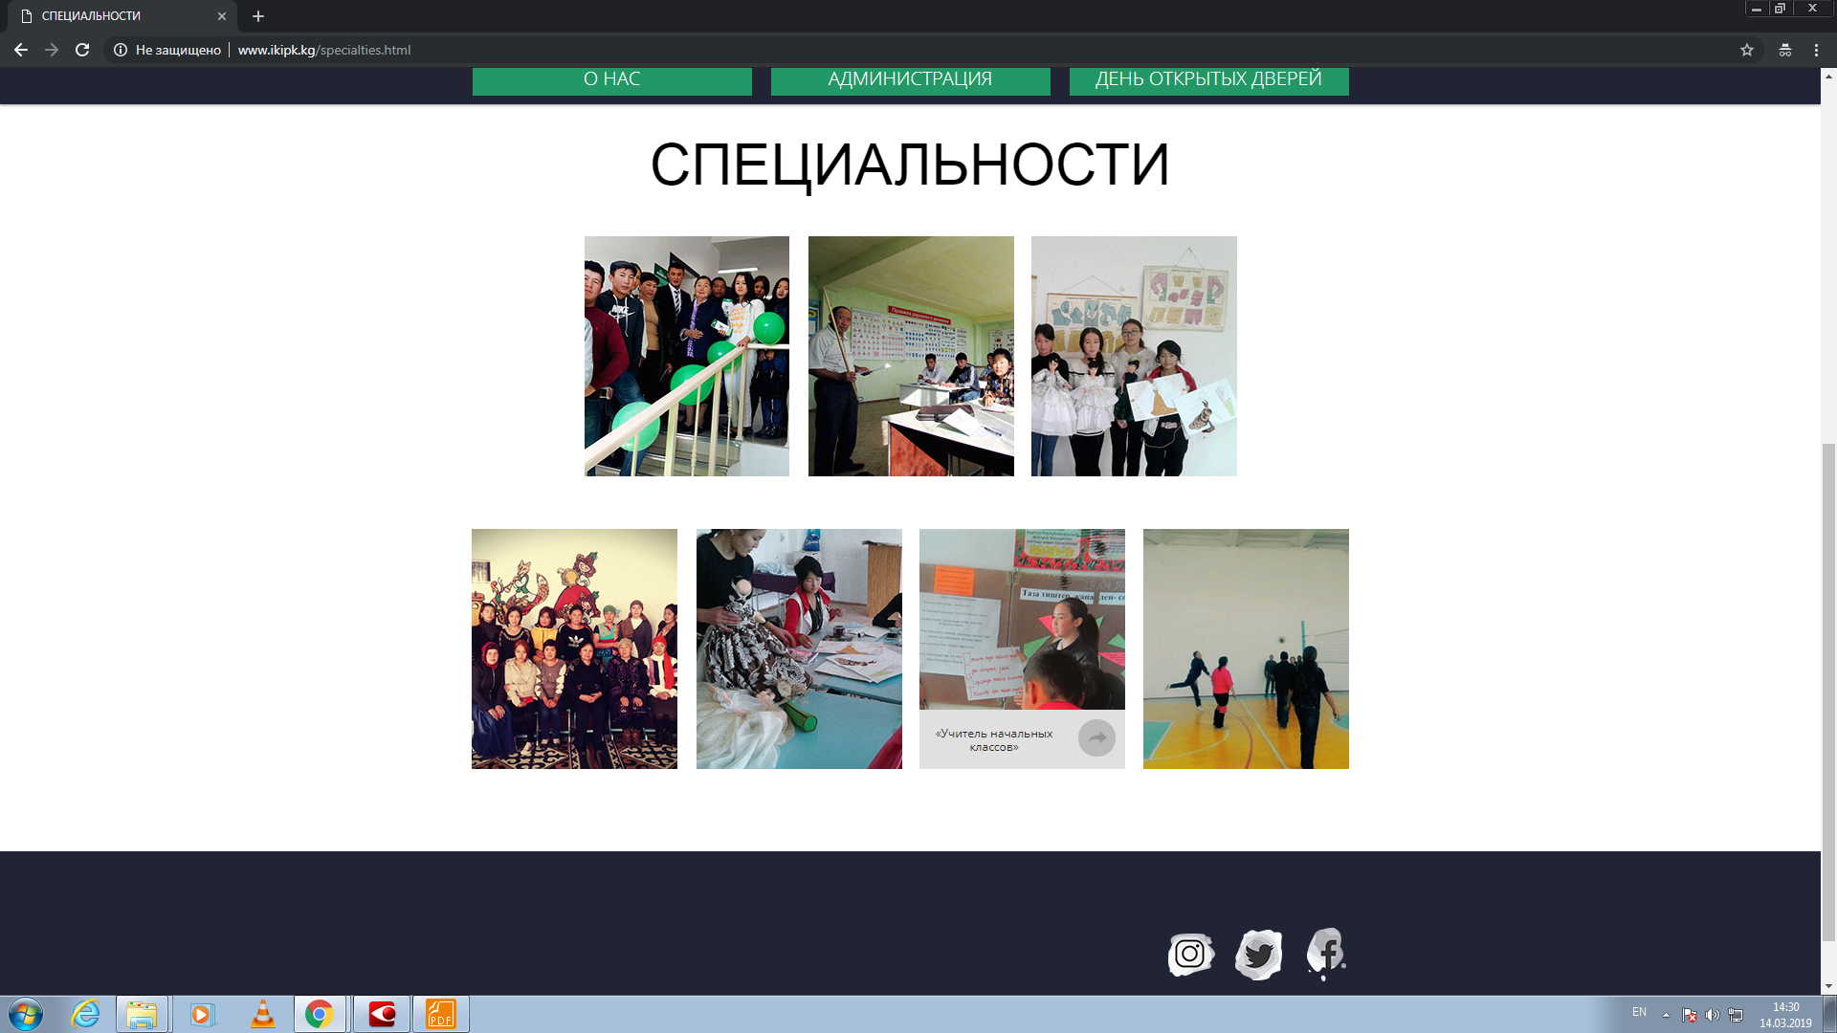Viewport: 1837px width, 1033px height.
Task: Open the volleyball gym photo thumbnail
Action: coord(1245,648)
